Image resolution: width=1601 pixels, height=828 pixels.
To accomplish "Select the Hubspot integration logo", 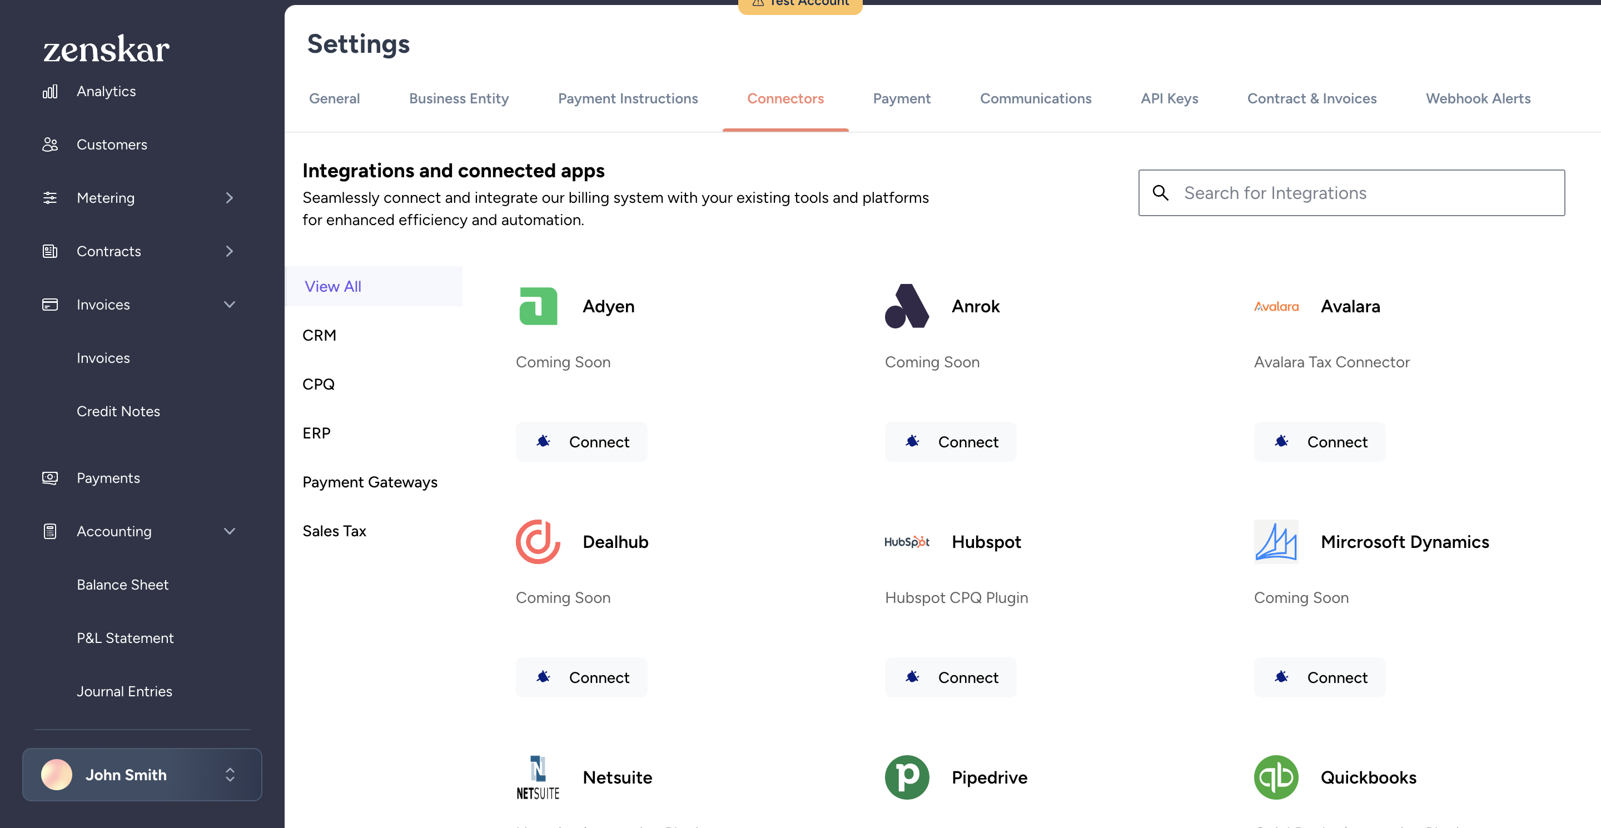I will (x=907, y=542).
